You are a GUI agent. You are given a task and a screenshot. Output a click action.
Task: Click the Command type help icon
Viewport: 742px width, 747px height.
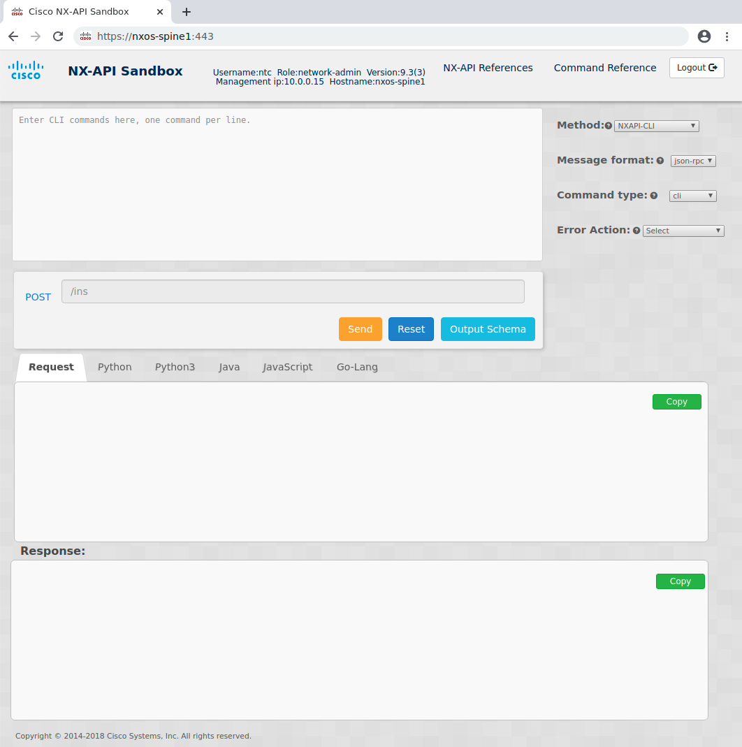(x=653, y=196)
